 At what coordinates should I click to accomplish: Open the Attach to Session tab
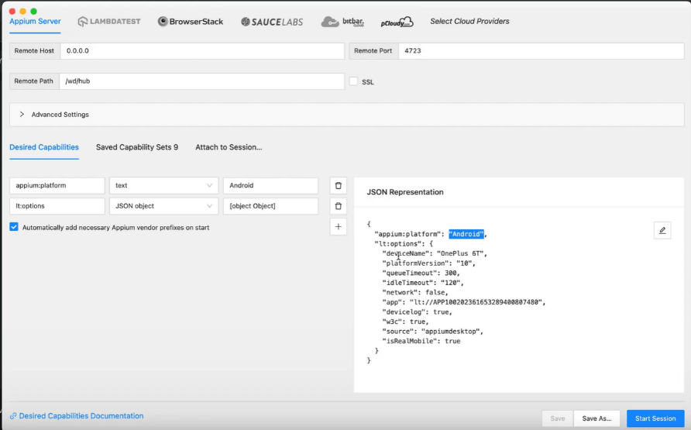click(x=229, y=147)
